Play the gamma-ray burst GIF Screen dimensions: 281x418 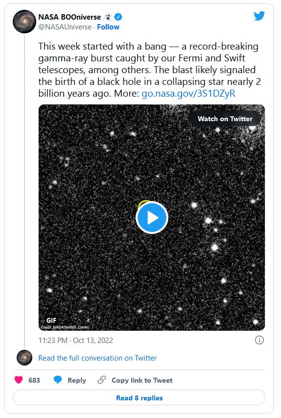pos(152,217)
